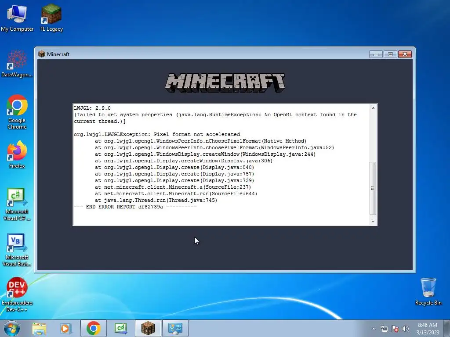This screenshot has height=337, width=450.
Task: Launch Embarcadero Dev-C++ desktop shortcut
Action: (17, 294)
